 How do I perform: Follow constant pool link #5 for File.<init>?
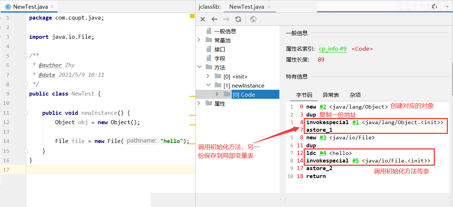coord(356,161)
